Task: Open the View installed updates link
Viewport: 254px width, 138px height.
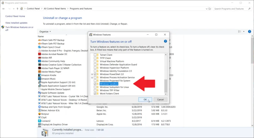Action: (x=16, y=23)
